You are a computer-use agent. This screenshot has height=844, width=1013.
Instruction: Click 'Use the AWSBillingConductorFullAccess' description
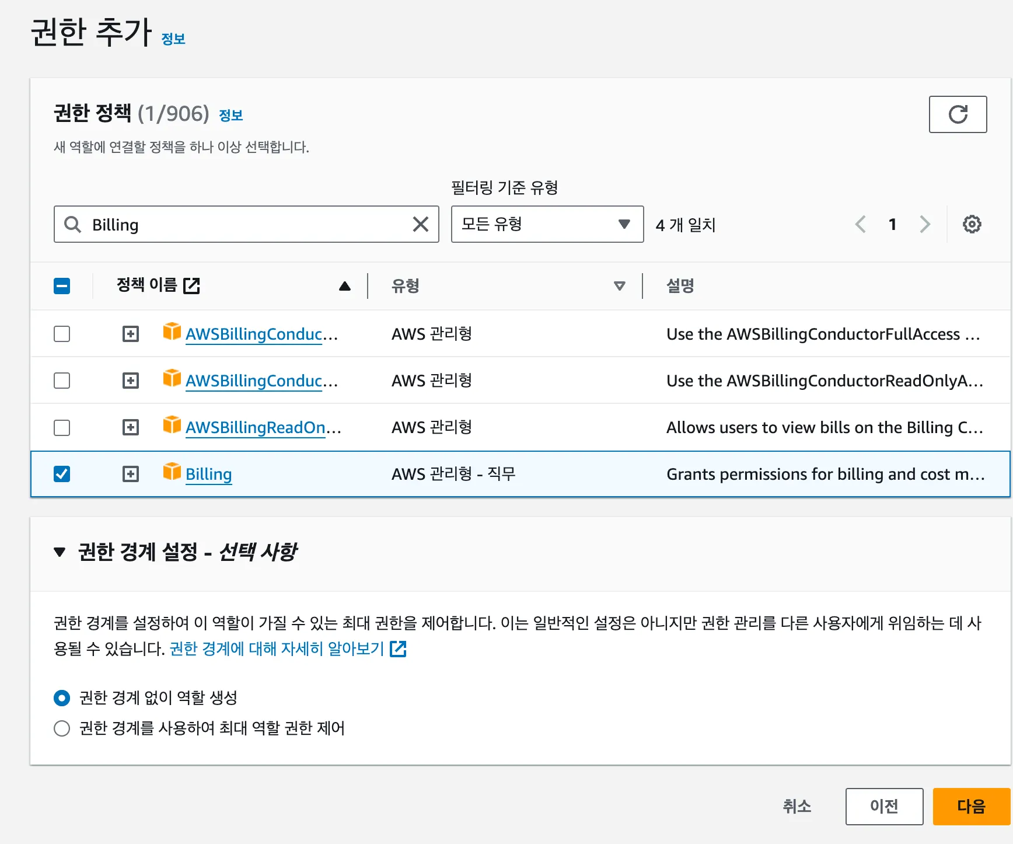[823, 334]
